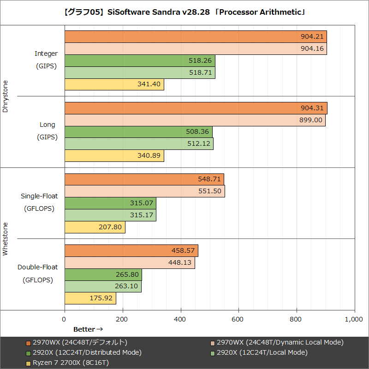Click the 1,000 value on the x-axis

353,318
